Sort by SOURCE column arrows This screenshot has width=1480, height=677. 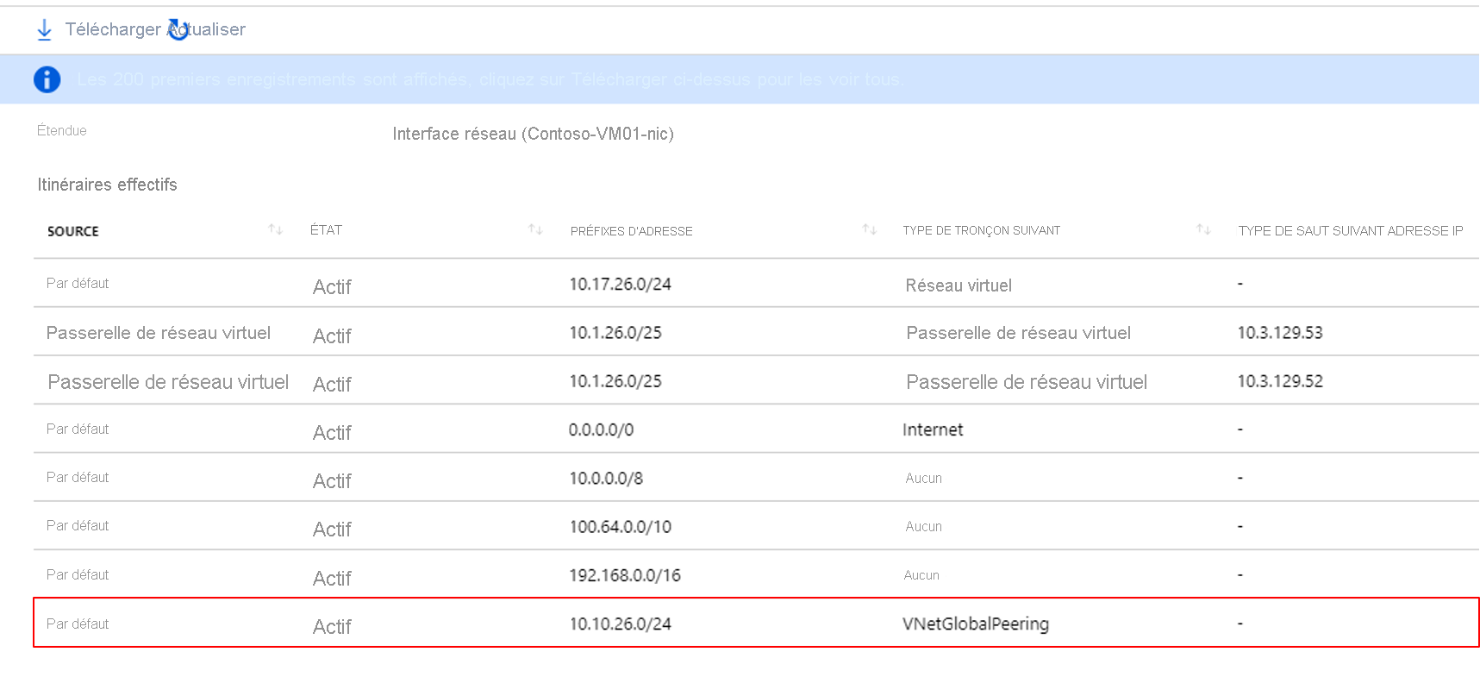pos(275,229)
